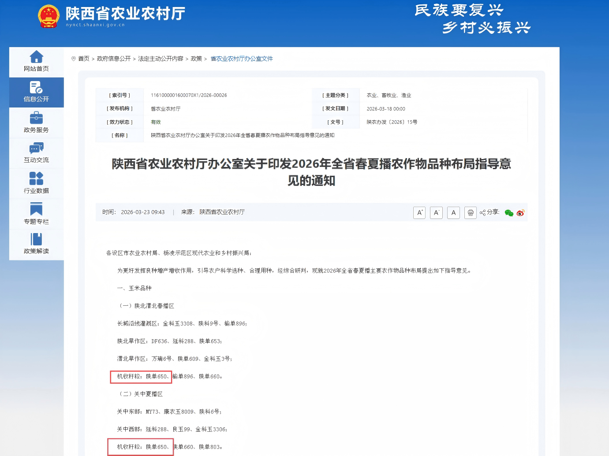Screen dimensions: 609x456
Task: Open 省农业农村厅办公室文件 breadcrumb link
Action: tap(242, 59)
